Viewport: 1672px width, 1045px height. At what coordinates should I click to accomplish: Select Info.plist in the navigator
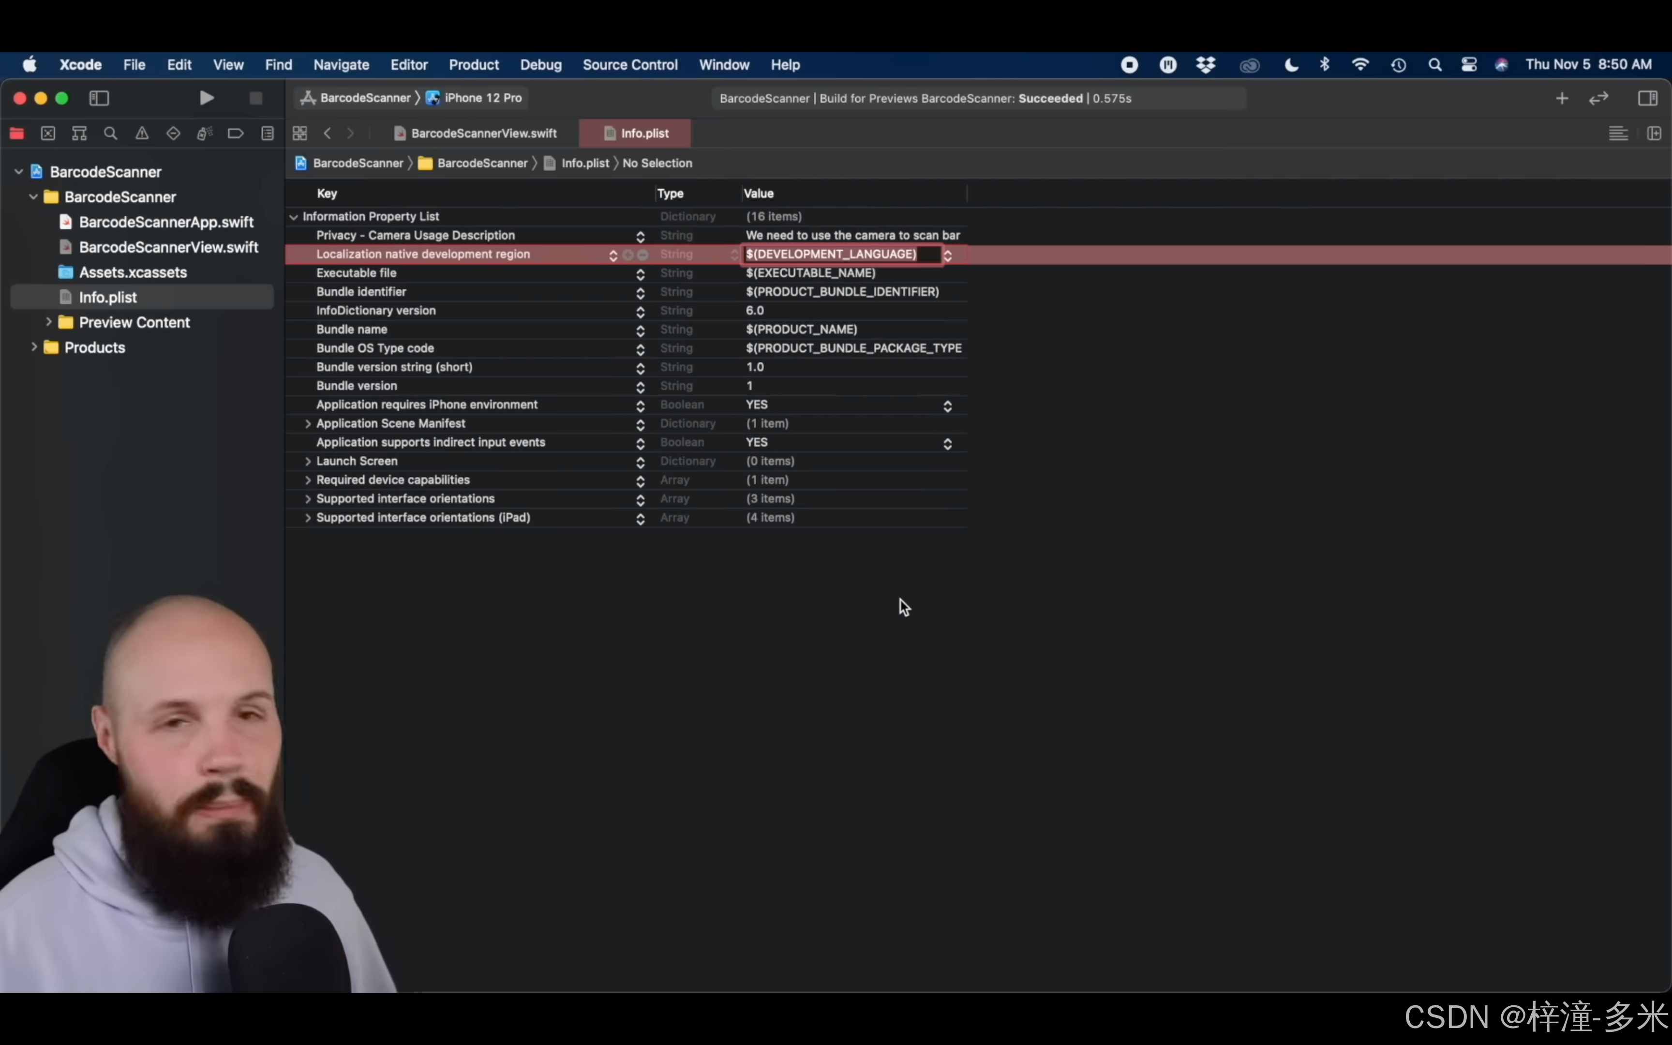142,297
